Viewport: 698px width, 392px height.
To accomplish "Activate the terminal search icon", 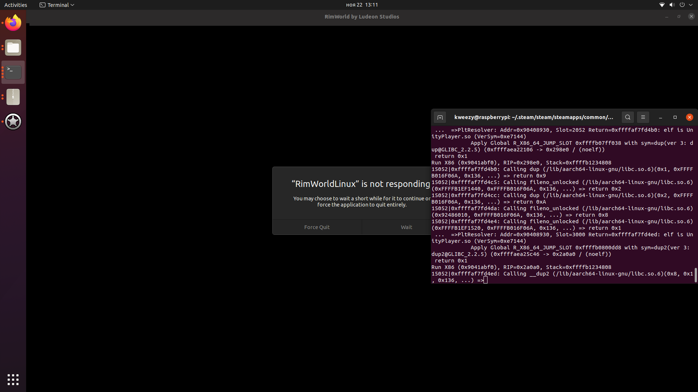I will [628, 117].
